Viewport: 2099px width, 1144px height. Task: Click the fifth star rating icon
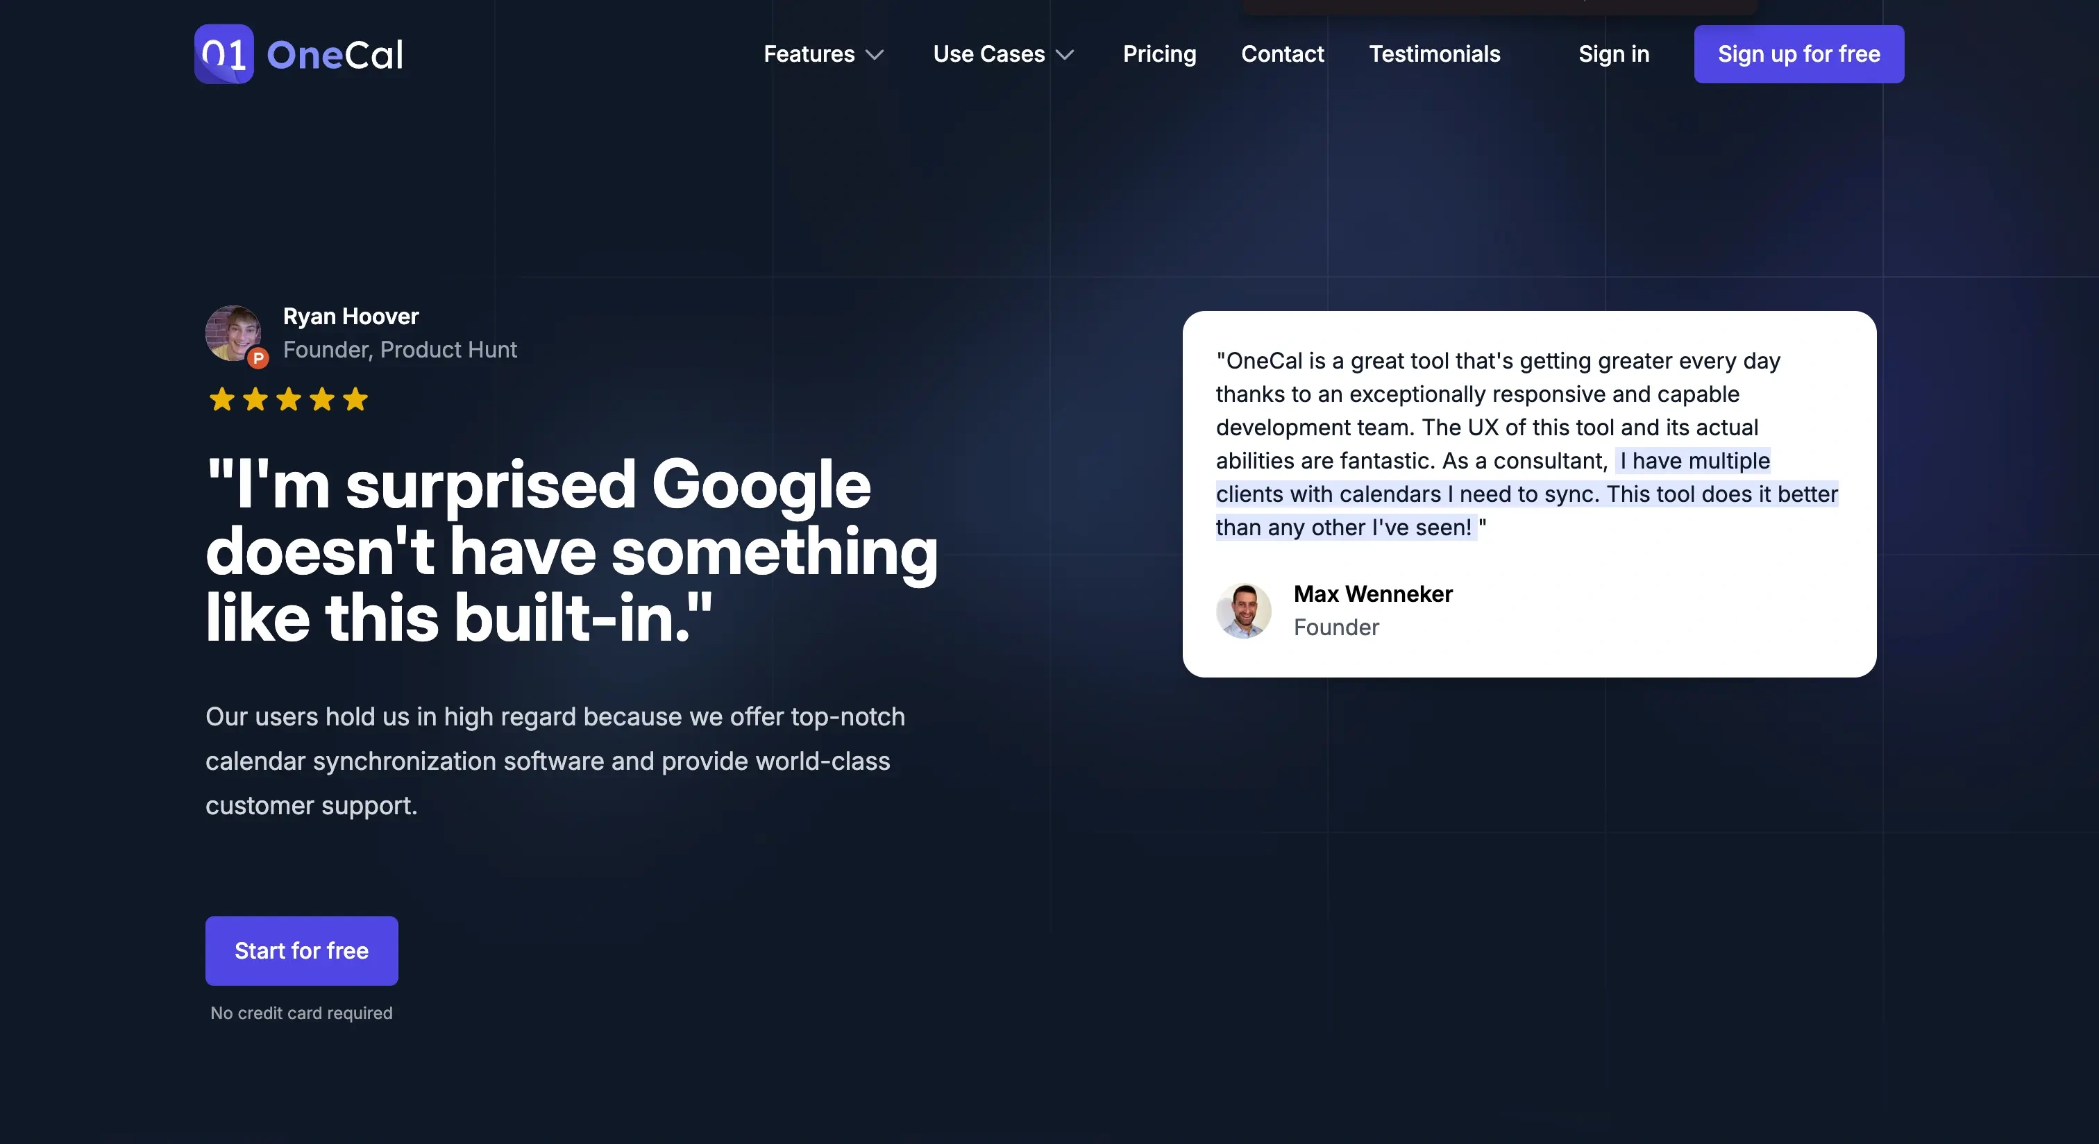(x=356, y=400)
